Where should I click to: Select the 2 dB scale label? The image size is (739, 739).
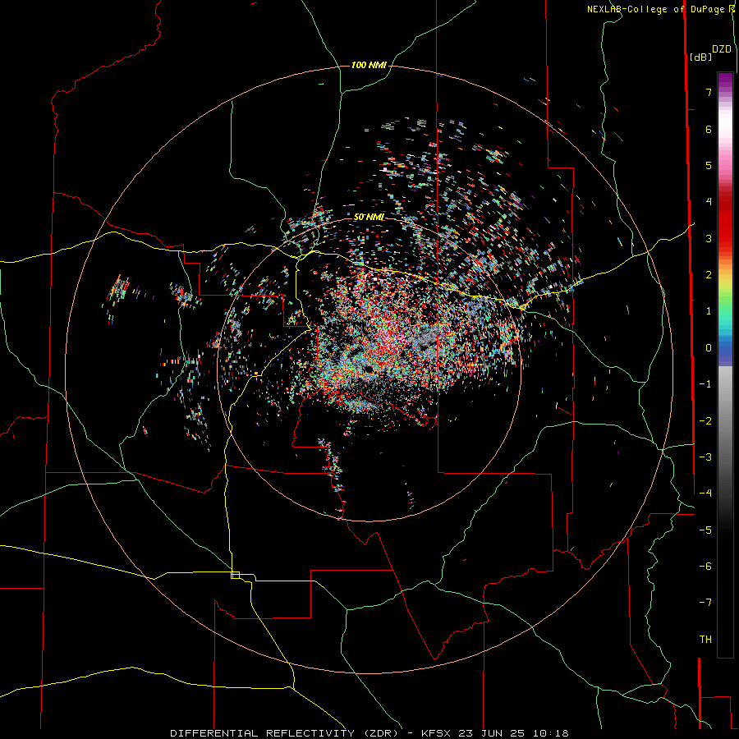(x=709, y=275)
